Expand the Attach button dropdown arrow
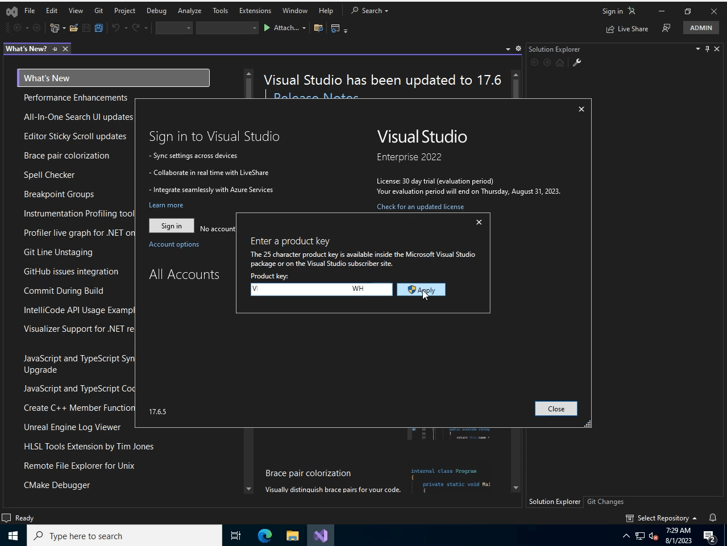The height and width of the screenshot is (546, 727). click(304, 28)
